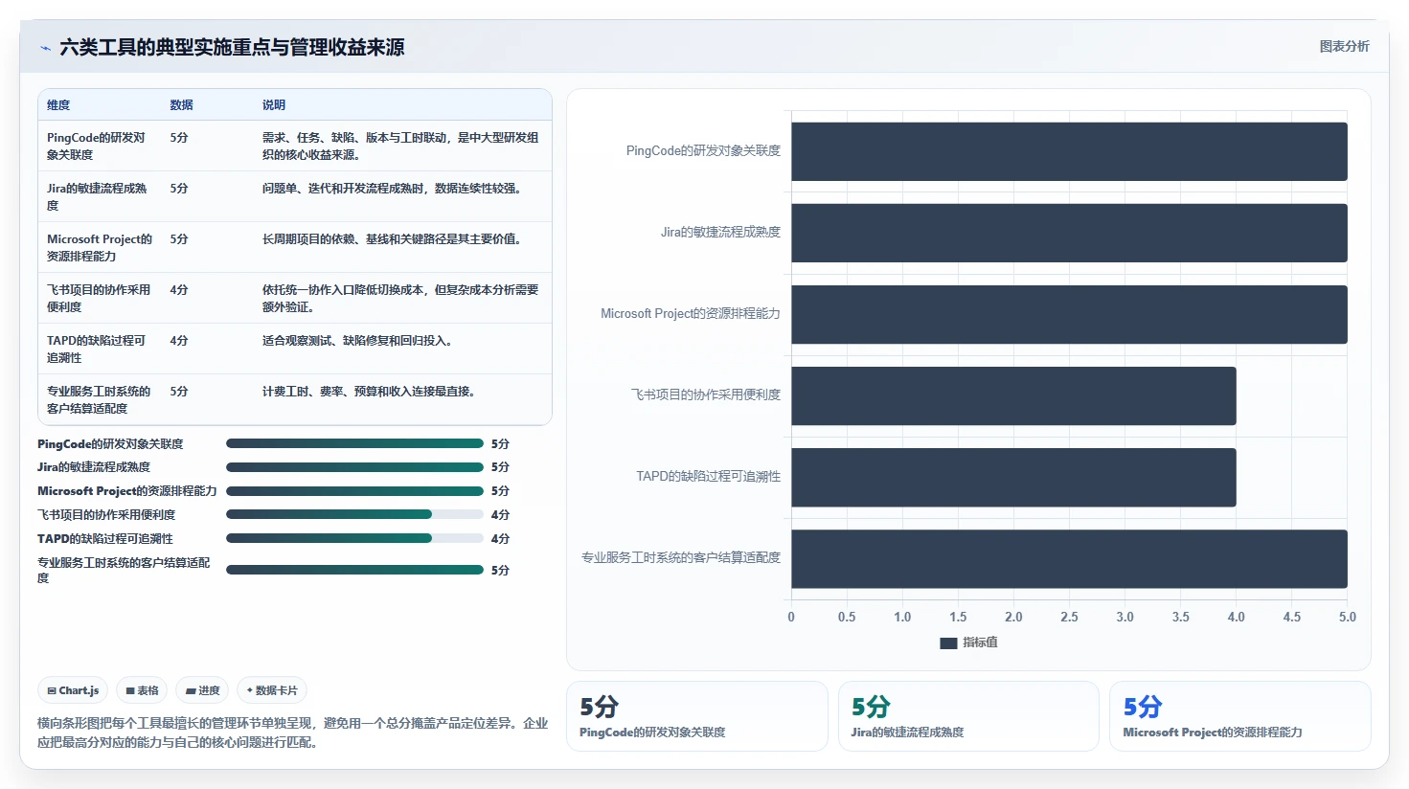1409x789 pixels.
Task: Click the PingCode的研发对象关联度 progress bar
Action: click(x=354, y=443)
